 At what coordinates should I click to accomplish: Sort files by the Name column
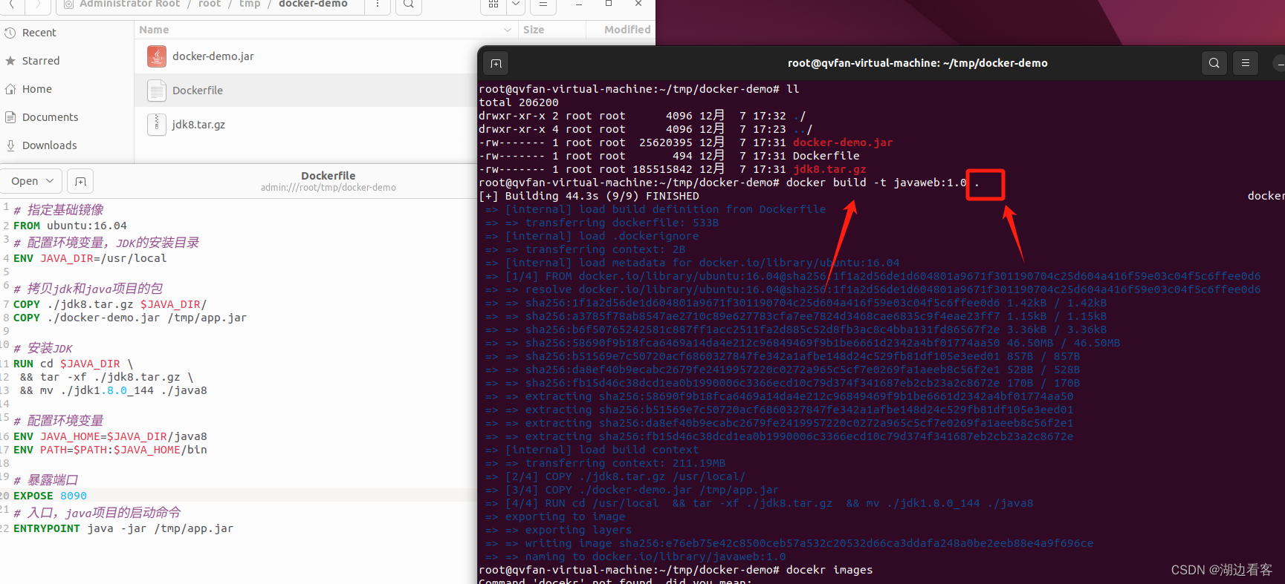[154, 30]
